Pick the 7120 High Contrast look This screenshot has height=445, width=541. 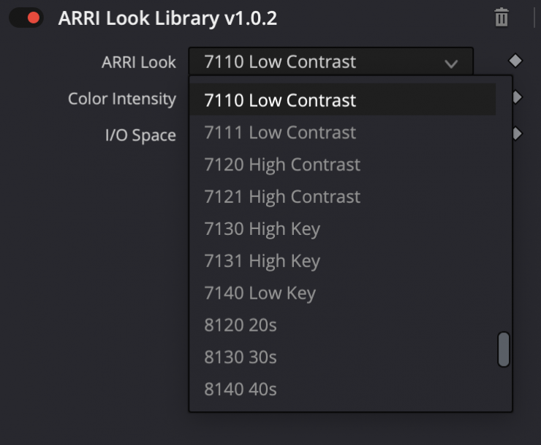coord(343,164)
